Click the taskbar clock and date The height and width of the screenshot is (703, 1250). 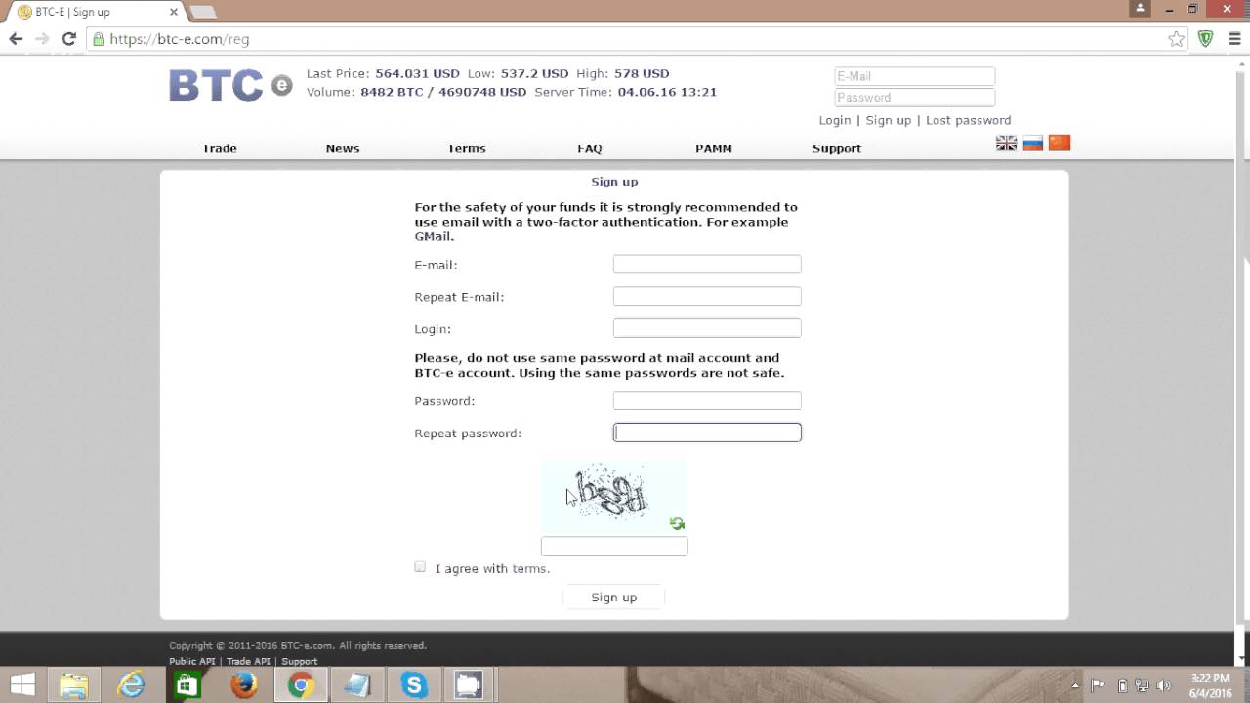coord(1211,685)
